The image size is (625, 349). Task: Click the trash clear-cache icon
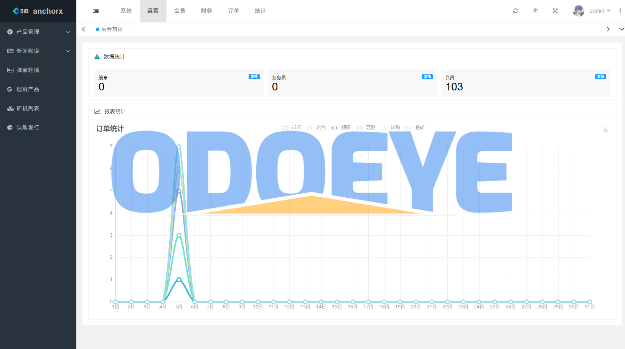535,11
